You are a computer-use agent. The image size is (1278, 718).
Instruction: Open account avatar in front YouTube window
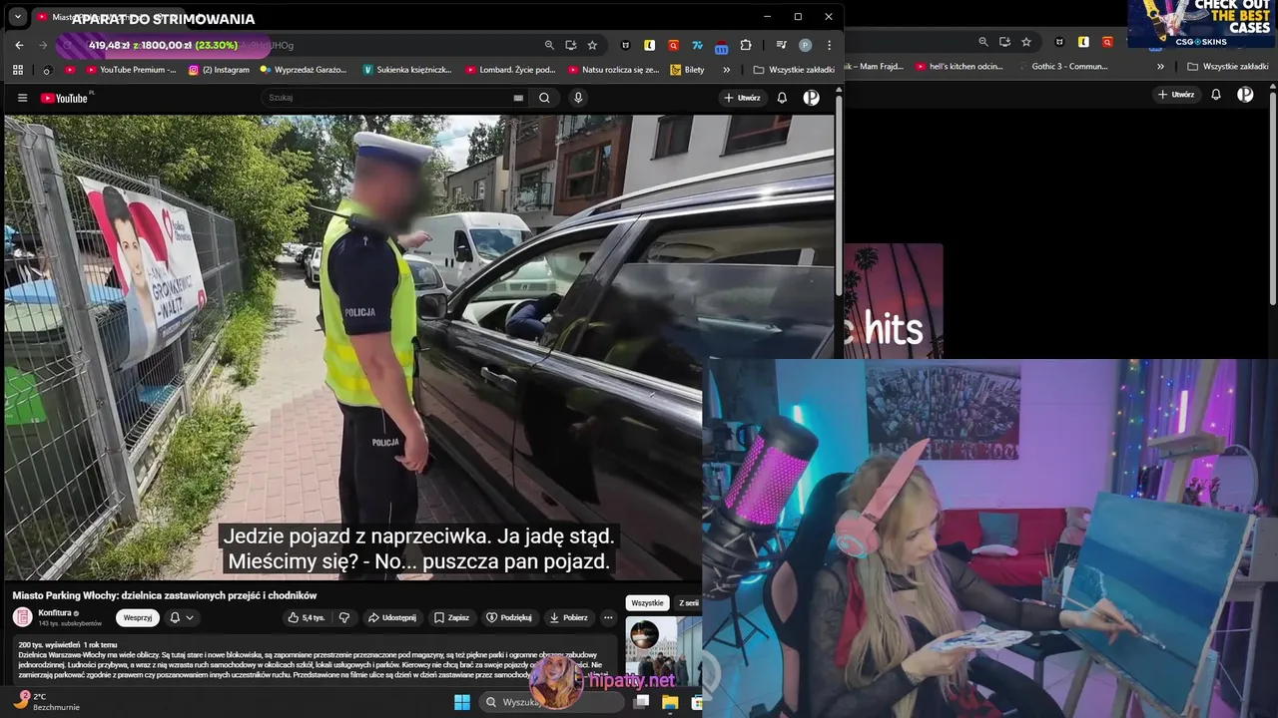tap(812, 98)
